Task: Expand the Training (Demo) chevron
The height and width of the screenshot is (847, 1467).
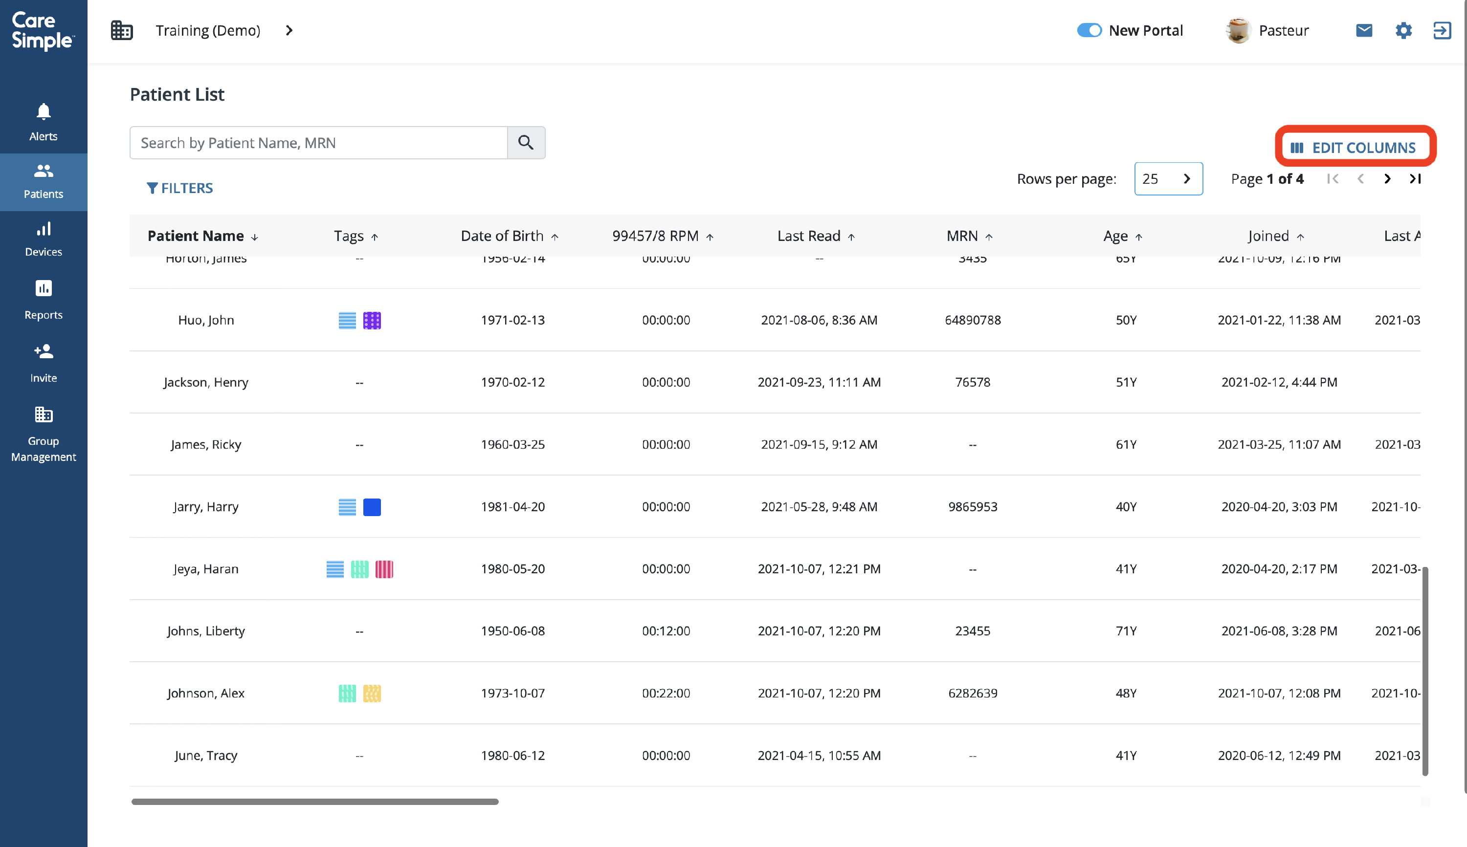Action: (289, 30)
